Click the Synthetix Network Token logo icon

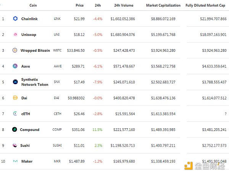point(15,82)
